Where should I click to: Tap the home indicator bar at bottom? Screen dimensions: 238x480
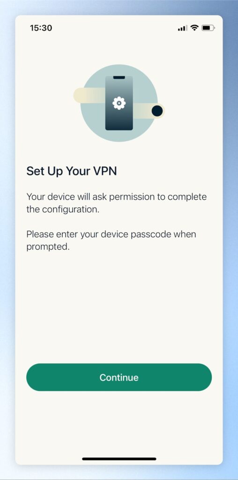[x=119, y=459]
